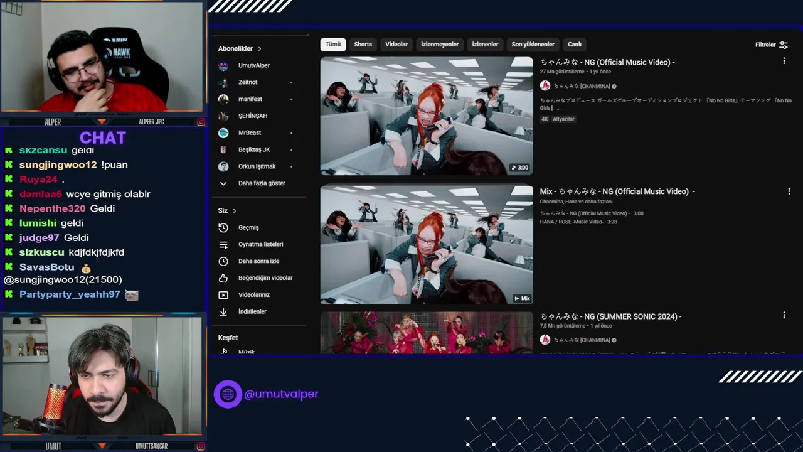Open Orkun Işıtmak channel avatar
Screen dimensions: 803x452
click(x=223, y=166)
